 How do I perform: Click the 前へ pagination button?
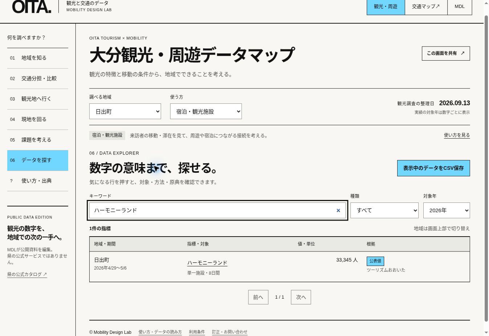click(258, 297)
